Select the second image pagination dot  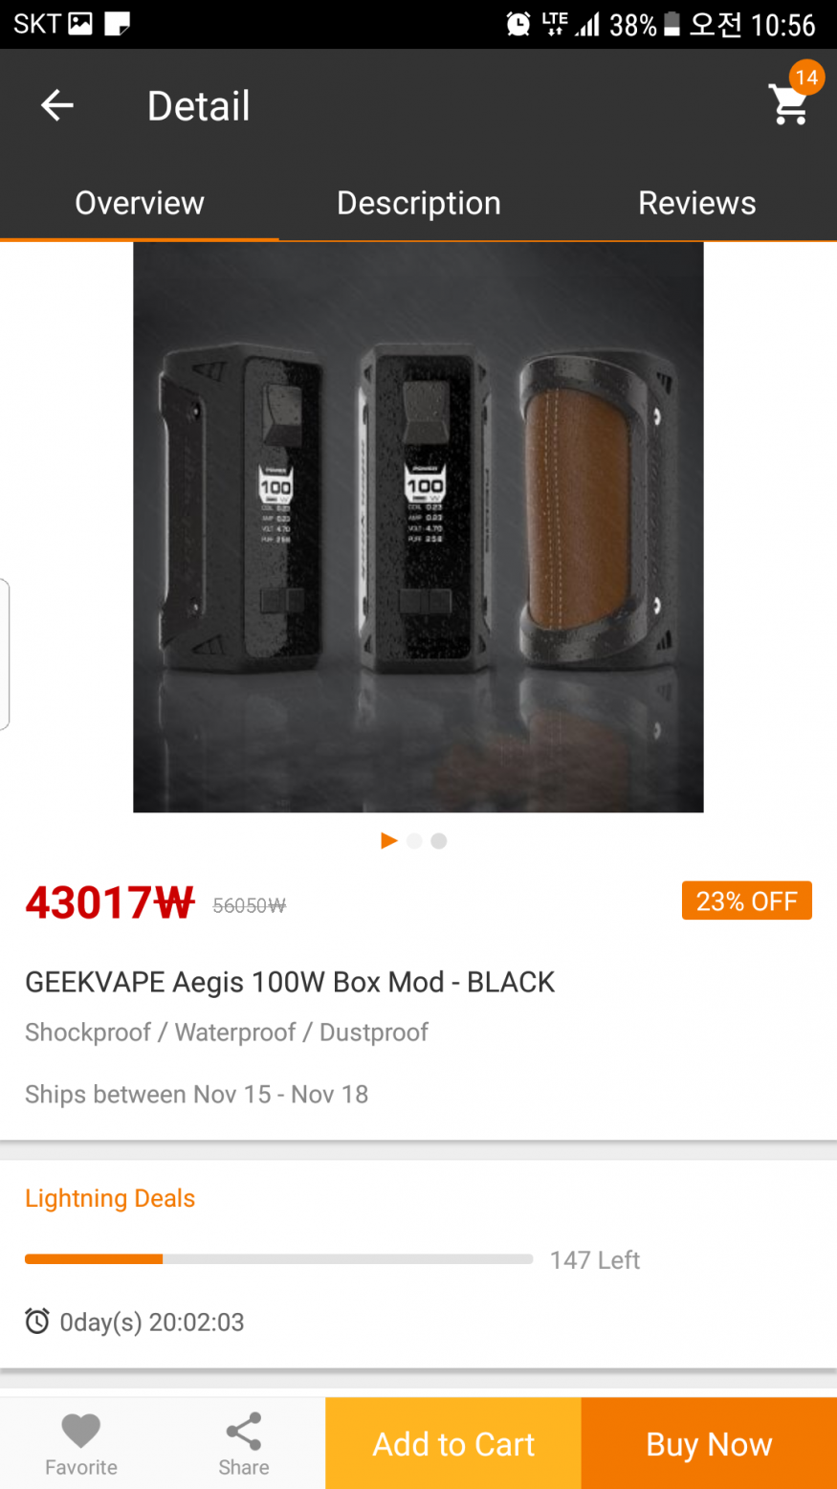point(414,841)
